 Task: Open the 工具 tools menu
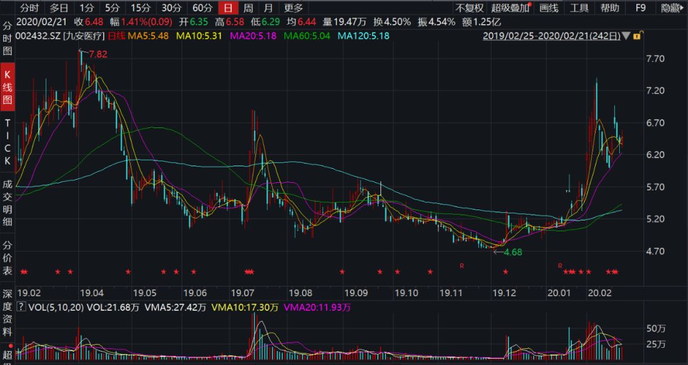(x=579, y=8)
